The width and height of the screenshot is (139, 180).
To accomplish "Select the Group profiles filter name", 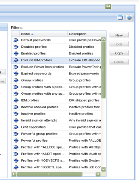I will point(32,80).
